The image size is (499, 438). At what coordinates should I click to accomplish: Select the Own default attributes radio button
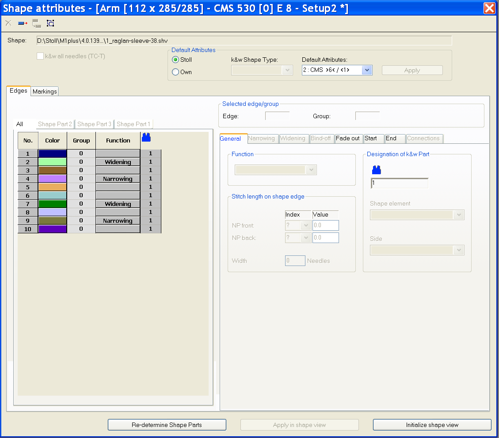(x=175, y=72)
